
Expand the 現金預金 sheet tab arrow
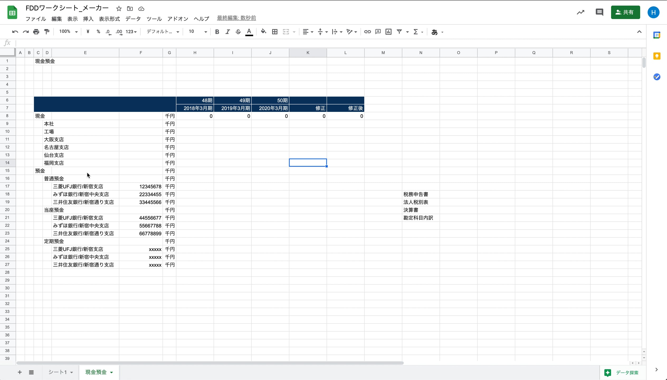click(x=112, y=372)
